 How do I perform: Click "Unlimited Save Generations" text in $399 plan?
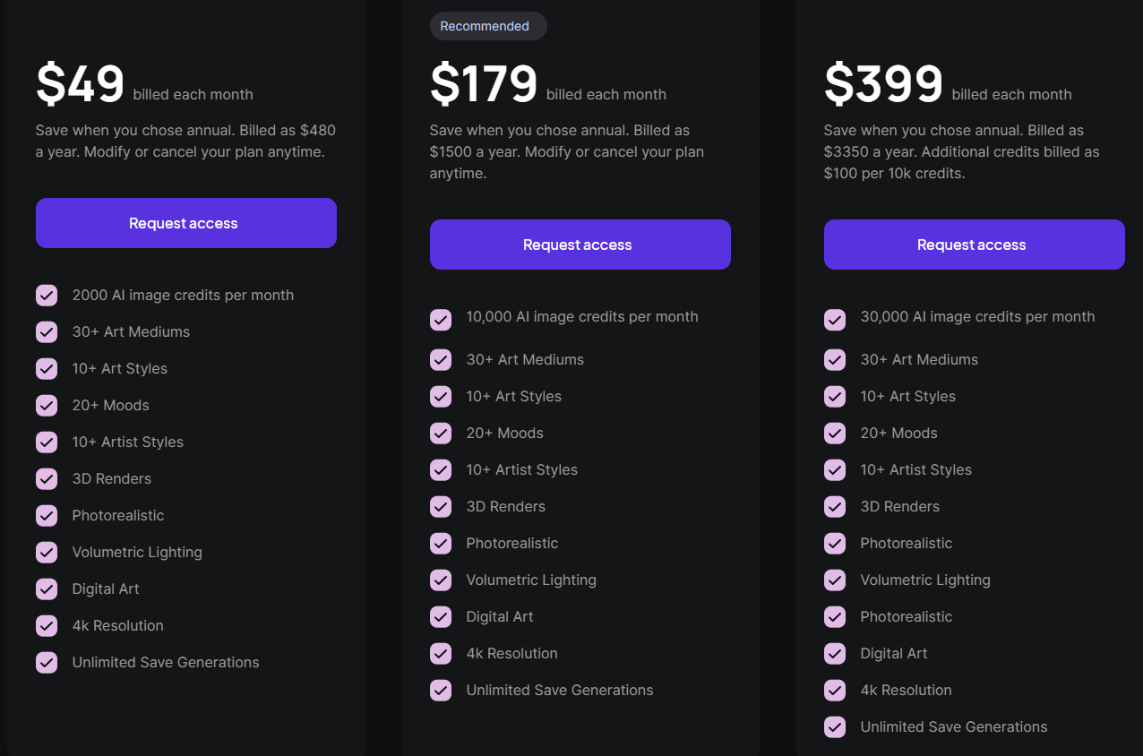coord(953,726)
